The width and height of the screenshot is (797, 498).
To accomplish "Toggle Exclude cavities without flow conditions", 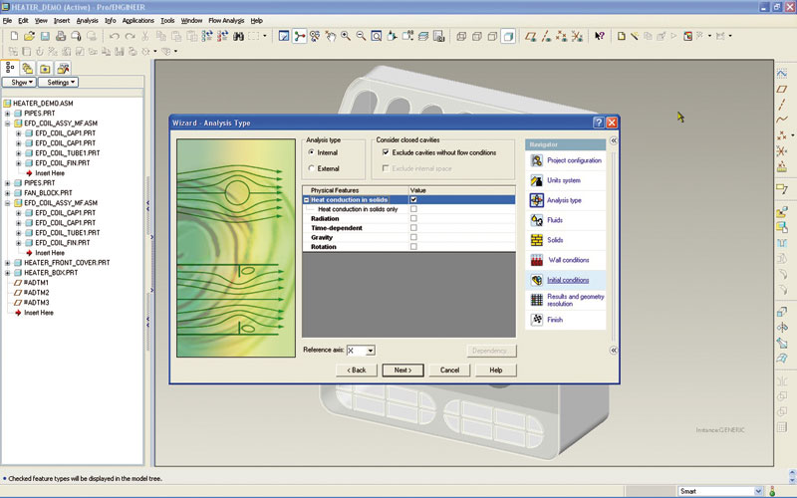I will coord(386,152).
